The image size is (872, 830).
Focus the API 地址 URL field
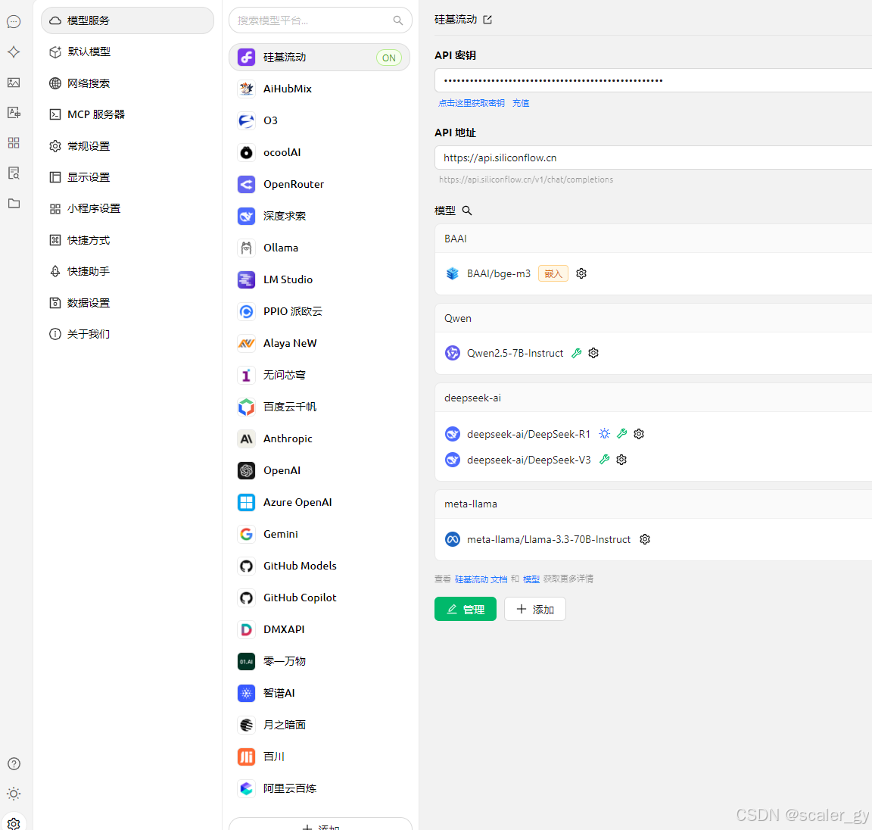pos(653,158)
